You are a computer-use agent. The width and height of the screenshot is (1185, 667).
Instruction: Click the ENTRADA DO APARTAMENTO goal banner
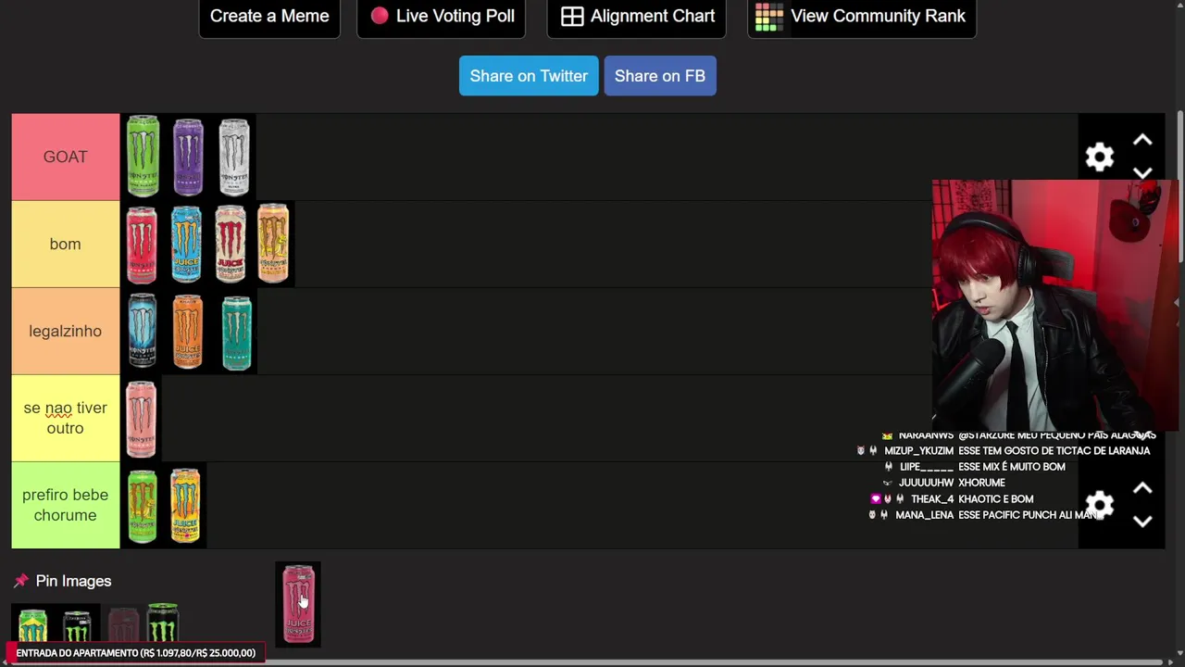pos(135,653)
